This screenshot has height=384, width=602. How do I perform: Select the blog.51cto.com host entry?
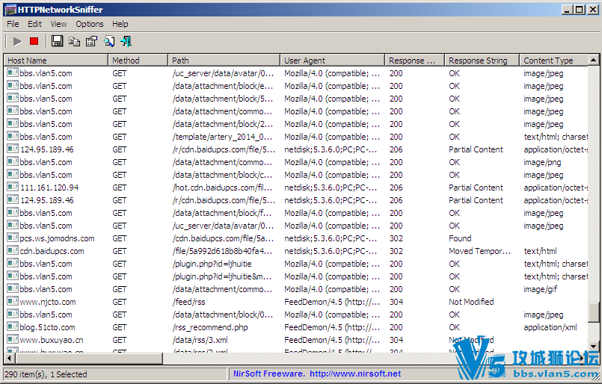point(47,327)
